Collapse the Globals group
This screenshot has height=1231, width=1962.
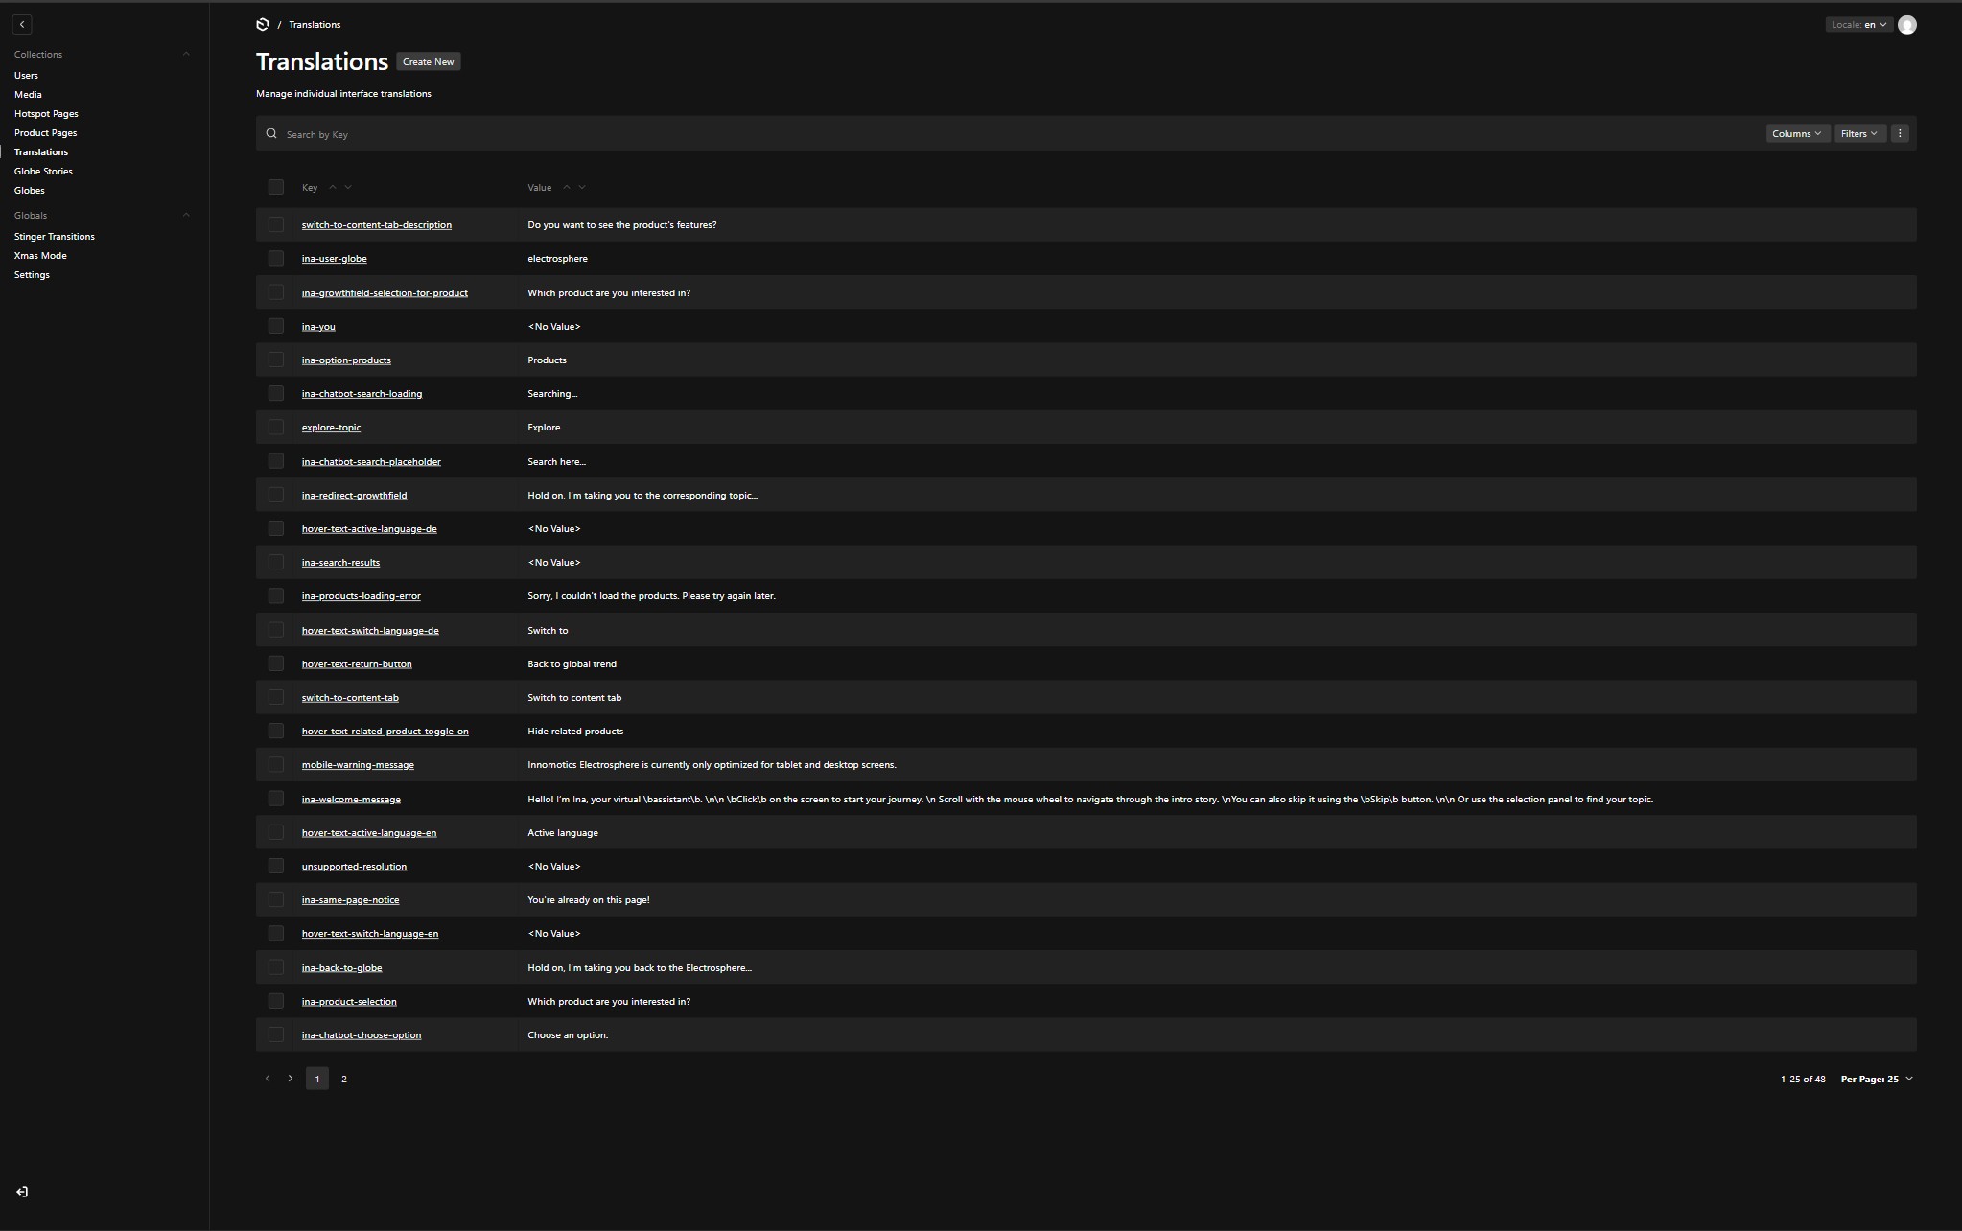[186, 215]
